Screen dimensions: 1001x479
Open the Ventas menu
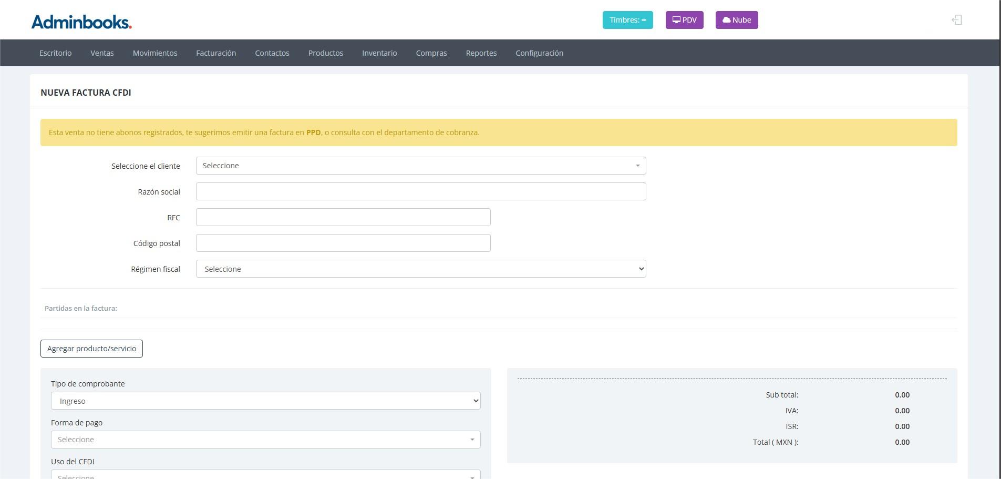coord(102,53)
